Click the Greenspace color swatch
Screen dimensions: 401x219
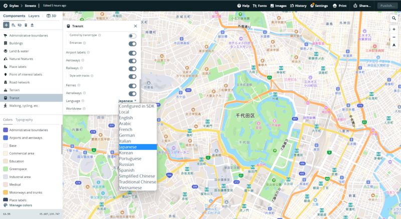6,169
